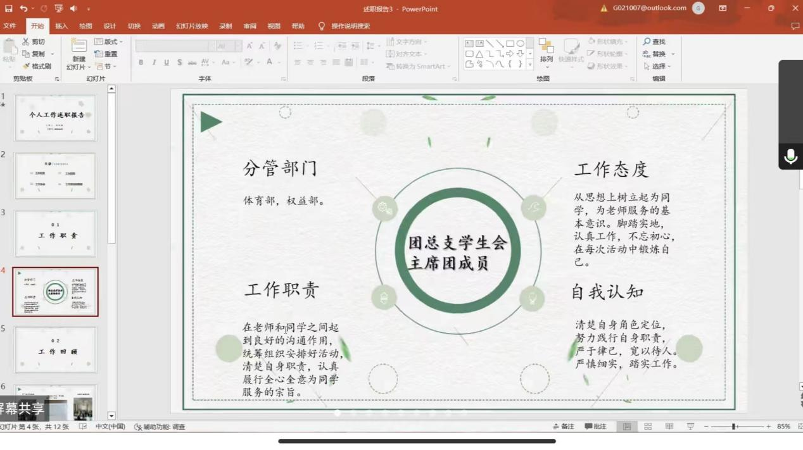Screen dimensions: 803x450
Task: Start slideshow from status bar icon
Action: click(690, 427)
